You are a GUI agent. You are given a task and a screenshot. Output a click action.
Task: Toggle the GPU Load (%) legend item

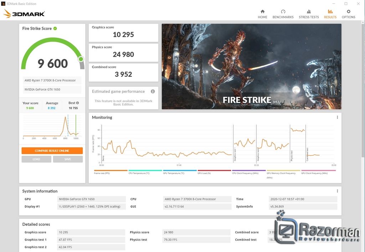coord(214,172)
